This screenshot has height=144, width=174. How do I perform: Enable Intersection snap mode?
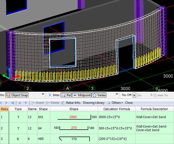pos(54,95)
